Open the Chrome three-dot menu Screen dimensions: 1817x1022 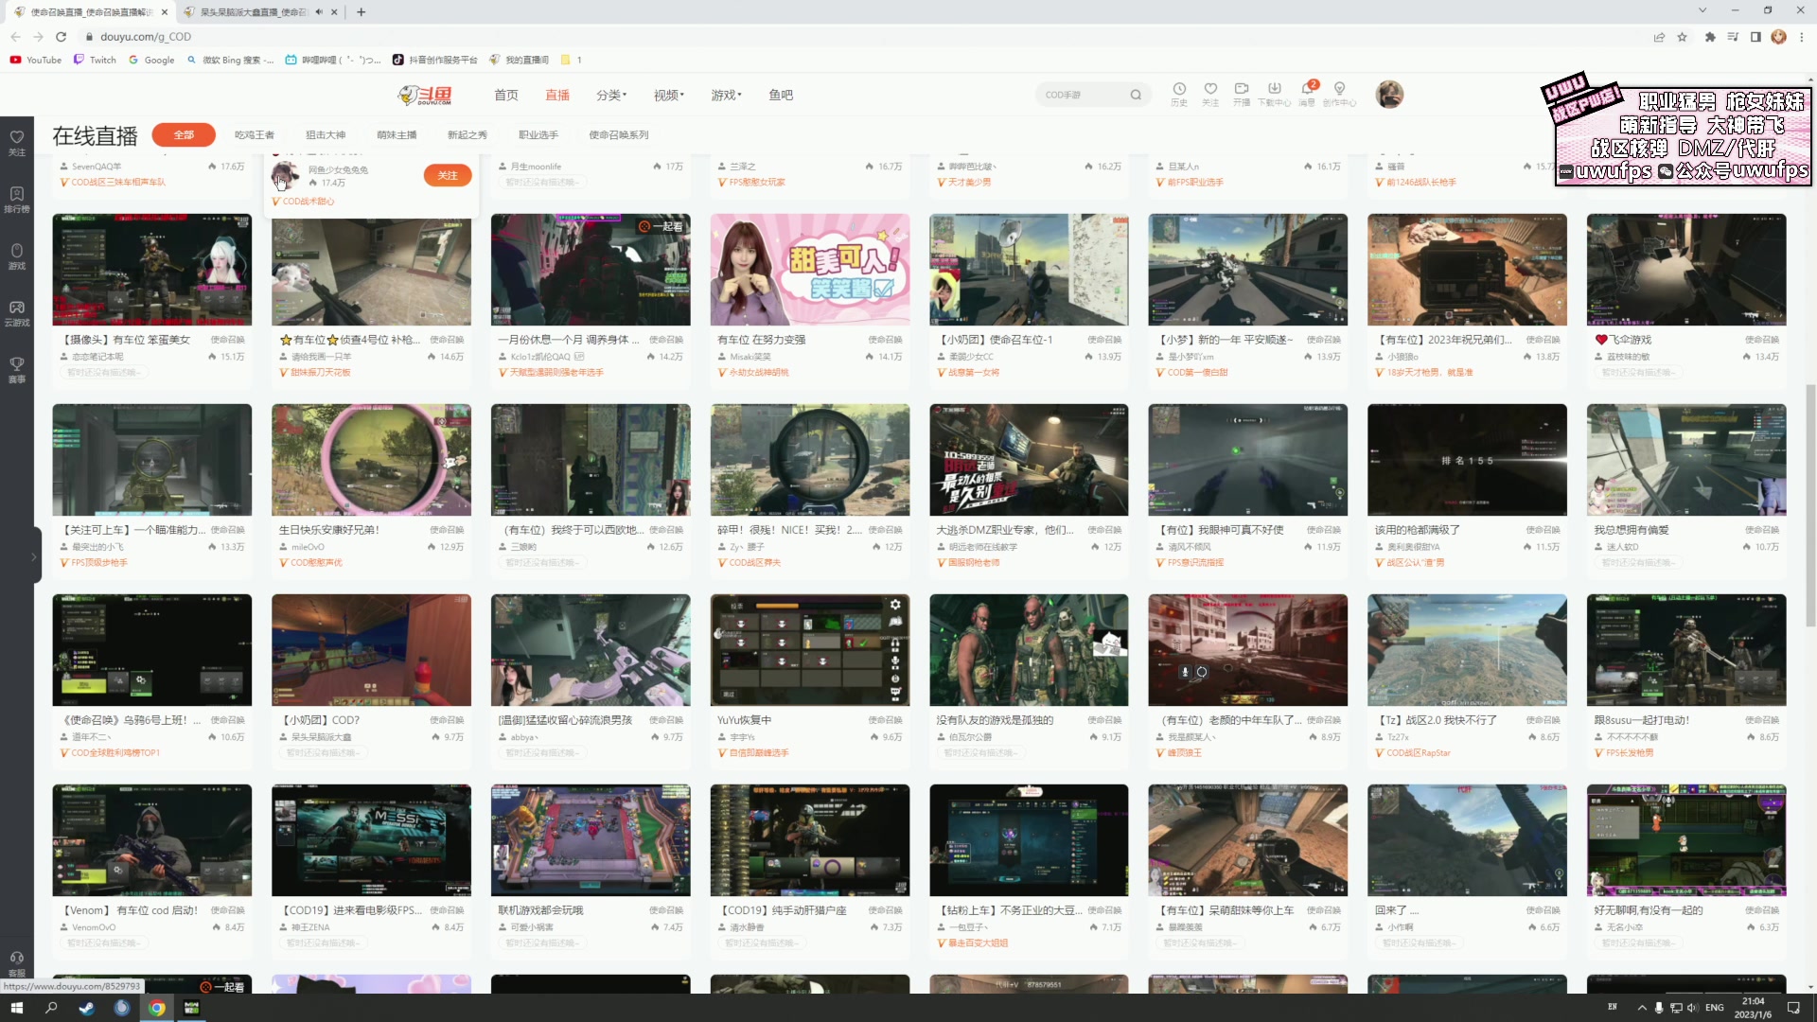(x=1802, y=37)
